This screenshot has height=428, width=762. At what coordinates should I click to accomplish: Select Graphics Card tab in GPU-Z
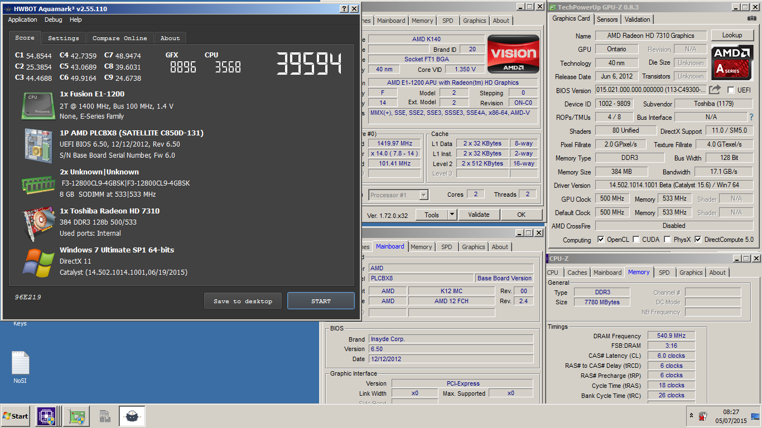[x=571, y=18]
